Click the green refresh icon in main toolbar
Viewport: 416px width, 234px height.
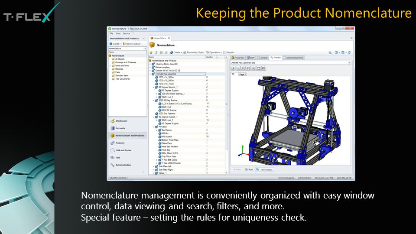pos(151,52)
